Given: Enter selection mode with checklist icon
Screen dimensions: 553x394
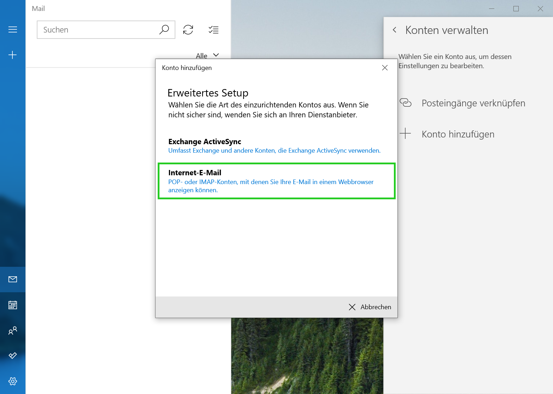Looking at the screenshot, I should 214,30.
